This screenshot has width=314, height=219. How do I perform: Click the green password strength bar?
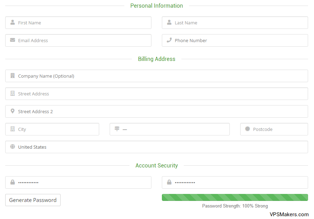click(235, 197)
